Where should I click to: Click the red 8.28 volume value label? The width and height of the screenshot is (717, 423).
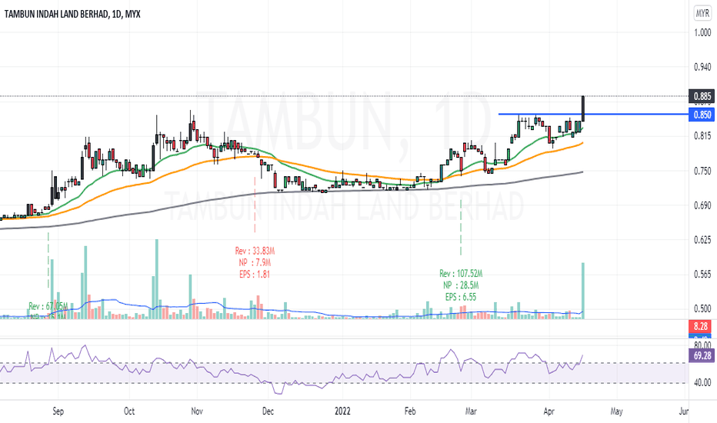point(700,326)
